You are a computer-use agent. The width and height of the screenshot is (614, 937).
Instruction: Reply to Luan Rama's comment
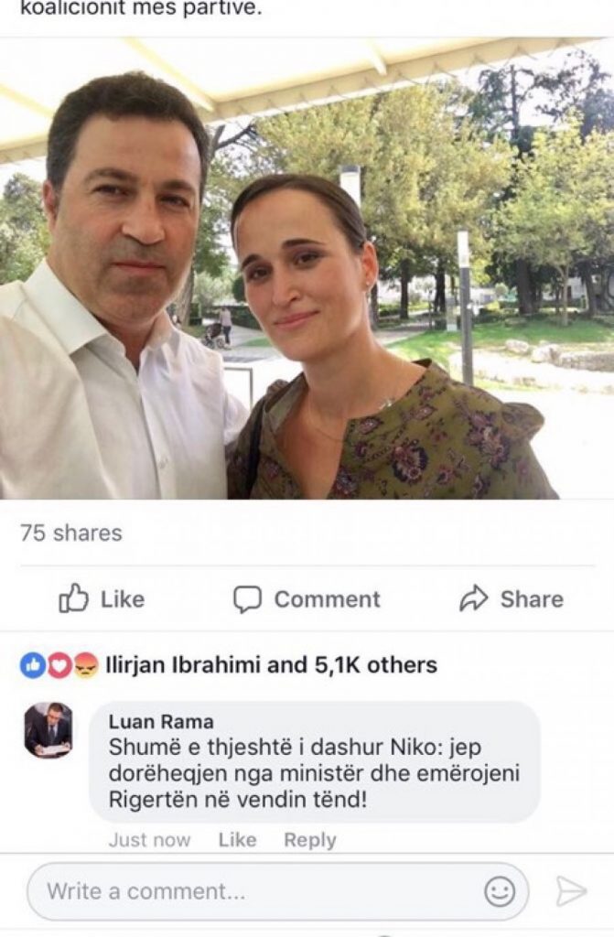(x=309, y=840)
